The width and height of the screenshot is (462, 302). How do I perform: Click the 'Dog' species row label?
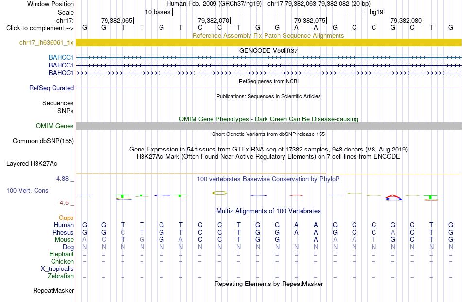point(68,247)
